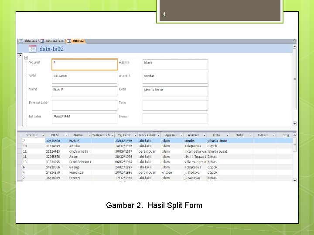Image resolution: width=314 pixels, height=235 pixels.
Task: Click the empty Telp field
Action: click(175, 105)
